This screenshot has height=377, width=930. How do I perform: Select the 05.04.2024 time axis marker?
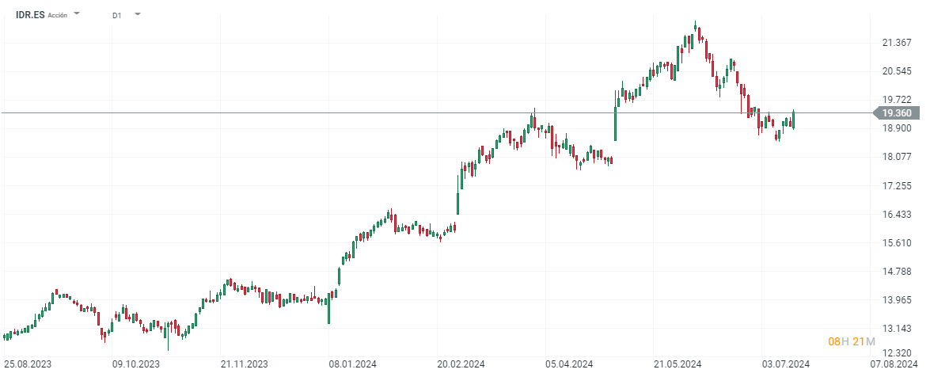(569, 364)
